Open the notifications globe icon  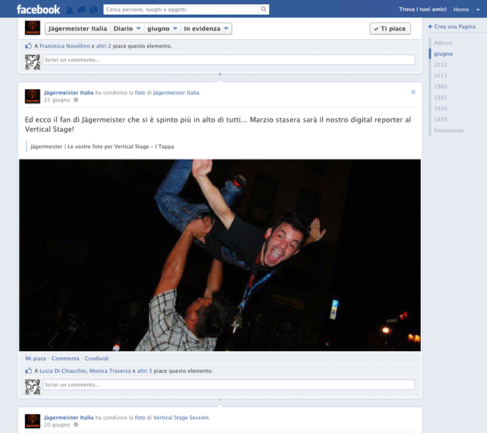pyautogui.click(x=93, y=9)
